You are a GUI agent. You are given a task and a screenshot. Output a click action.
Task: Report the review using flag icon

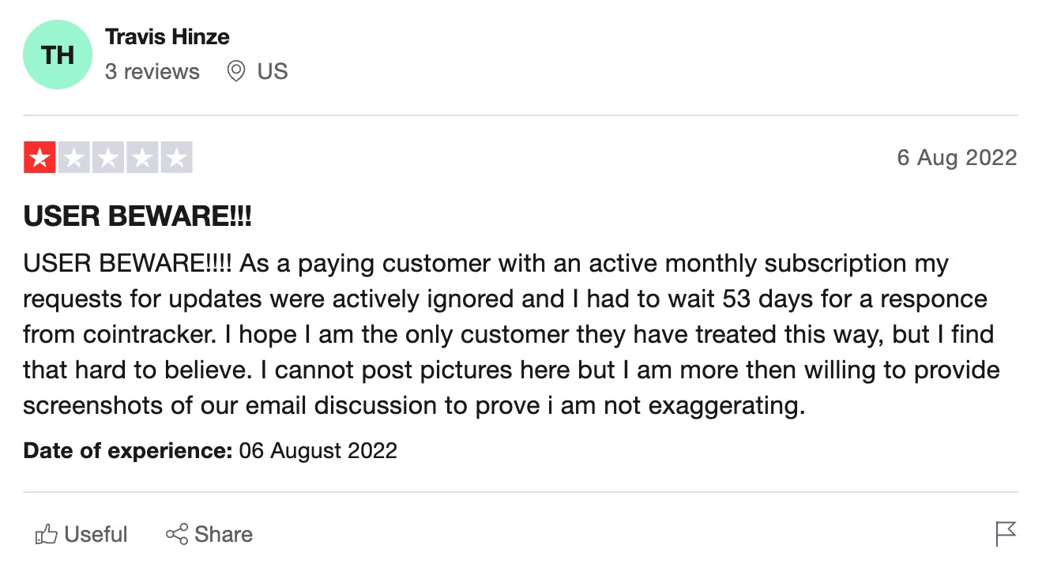(x=1006, y=534)
